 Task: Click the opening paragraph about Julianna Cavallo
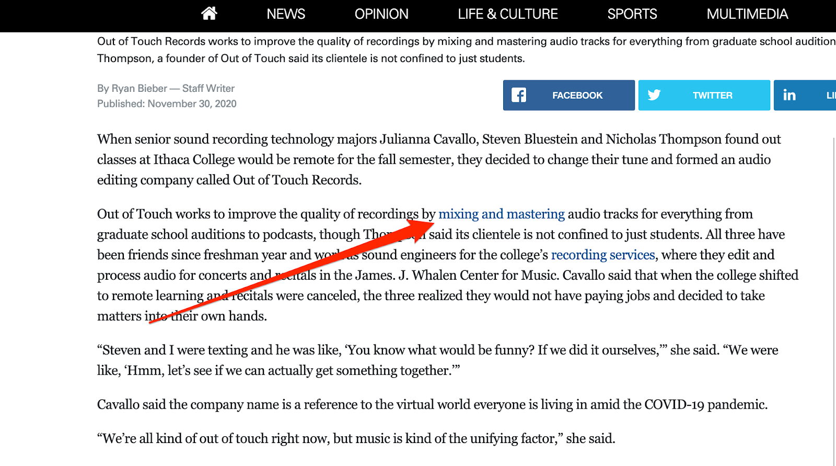(x=439, y=159)
